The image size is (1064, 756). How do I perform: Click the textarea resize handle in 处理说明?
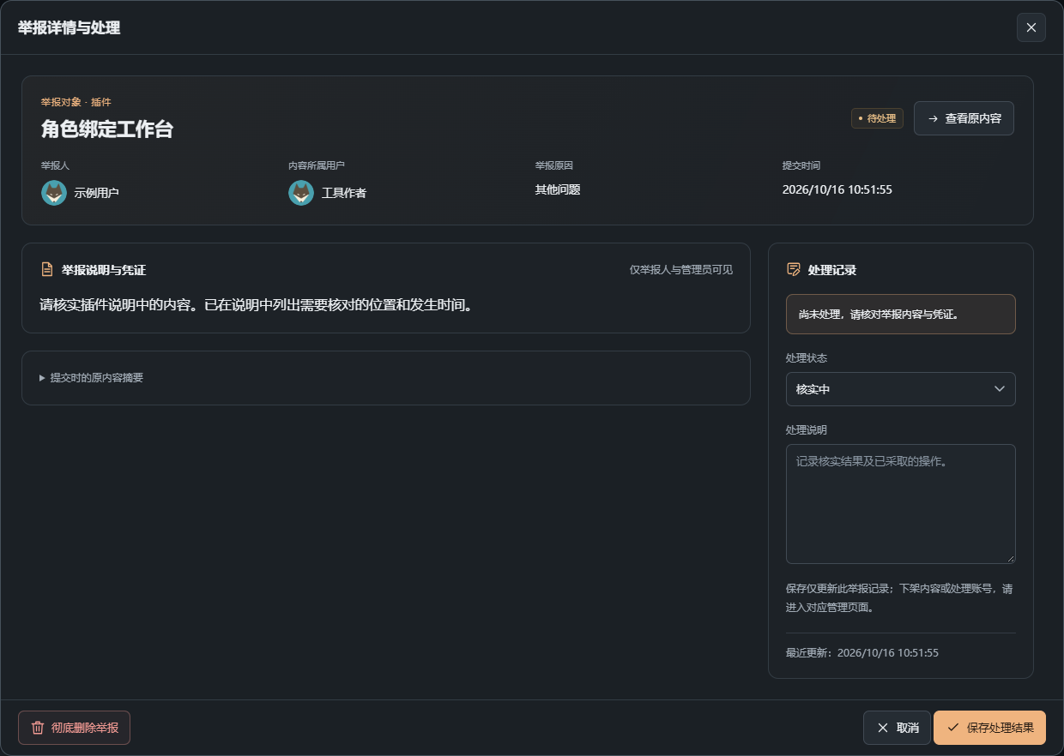pyautogui.click(x=1010, y=558)
